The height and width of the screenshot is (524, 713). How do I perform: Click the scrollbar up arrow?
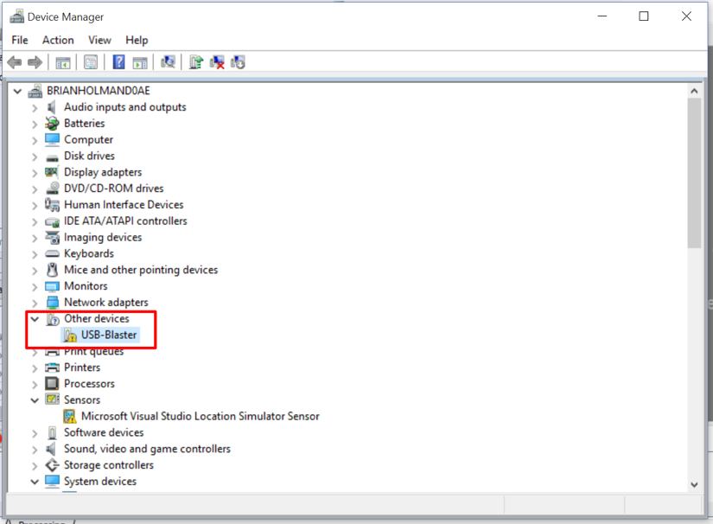[694, 91]
